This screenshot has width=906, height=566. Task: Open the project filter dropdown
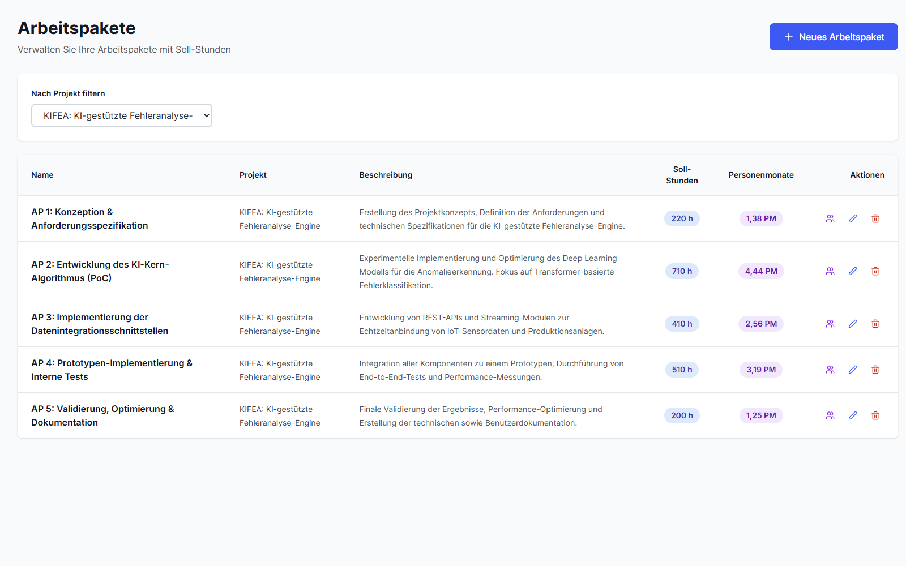pos(122,115)
